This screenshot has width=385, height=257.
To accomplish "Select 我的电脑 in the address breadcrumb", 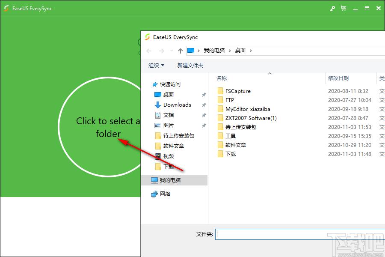I will click(214, 51).
